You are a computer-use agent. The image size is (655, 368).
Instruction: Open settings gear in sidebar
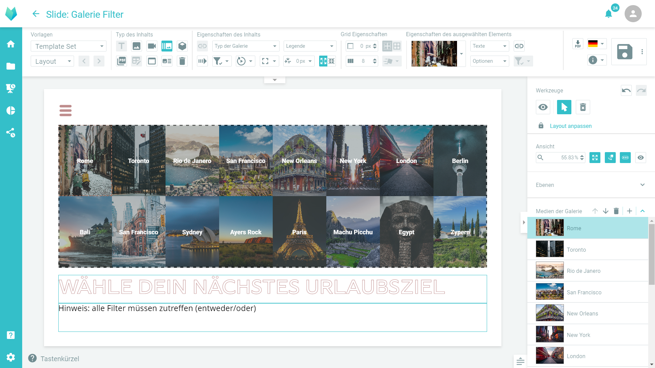click(11, 357)
